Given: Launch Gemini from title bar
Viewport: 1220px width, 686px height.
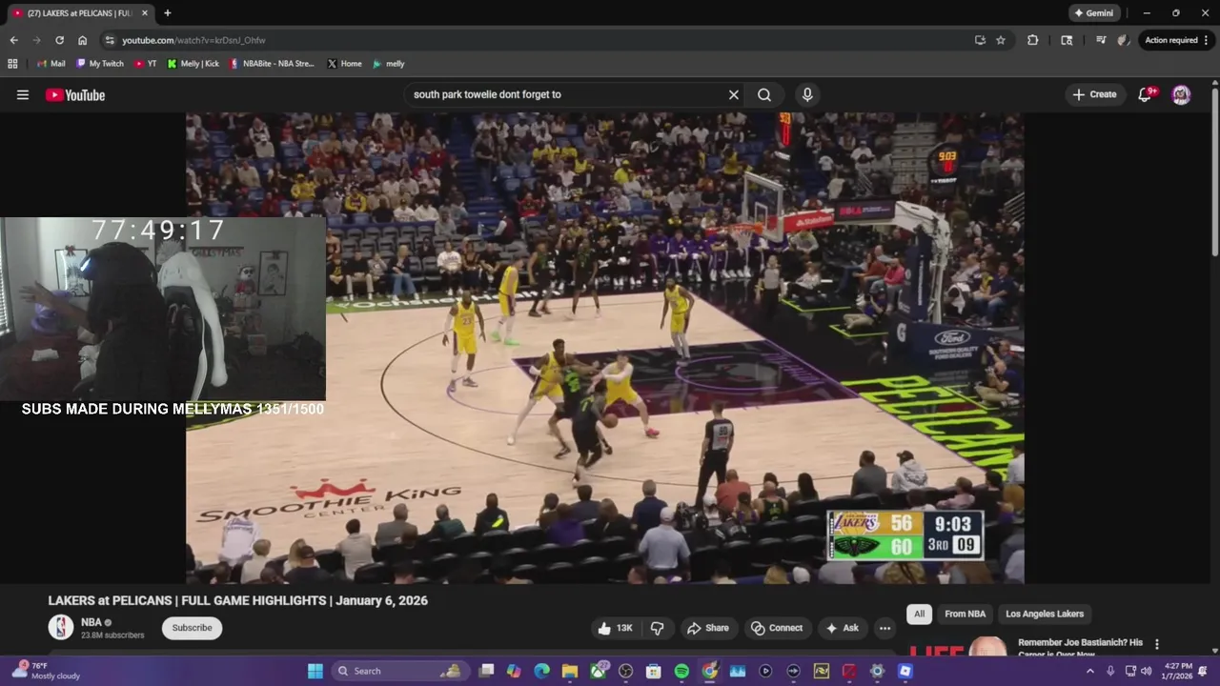Looking at the screenshot, I should click(x=1093, y=13).
